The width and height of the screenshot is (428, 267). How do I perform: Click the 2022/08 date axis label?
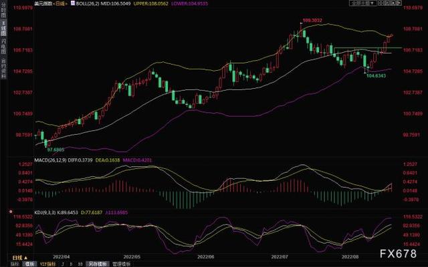[x=350, y=257]
